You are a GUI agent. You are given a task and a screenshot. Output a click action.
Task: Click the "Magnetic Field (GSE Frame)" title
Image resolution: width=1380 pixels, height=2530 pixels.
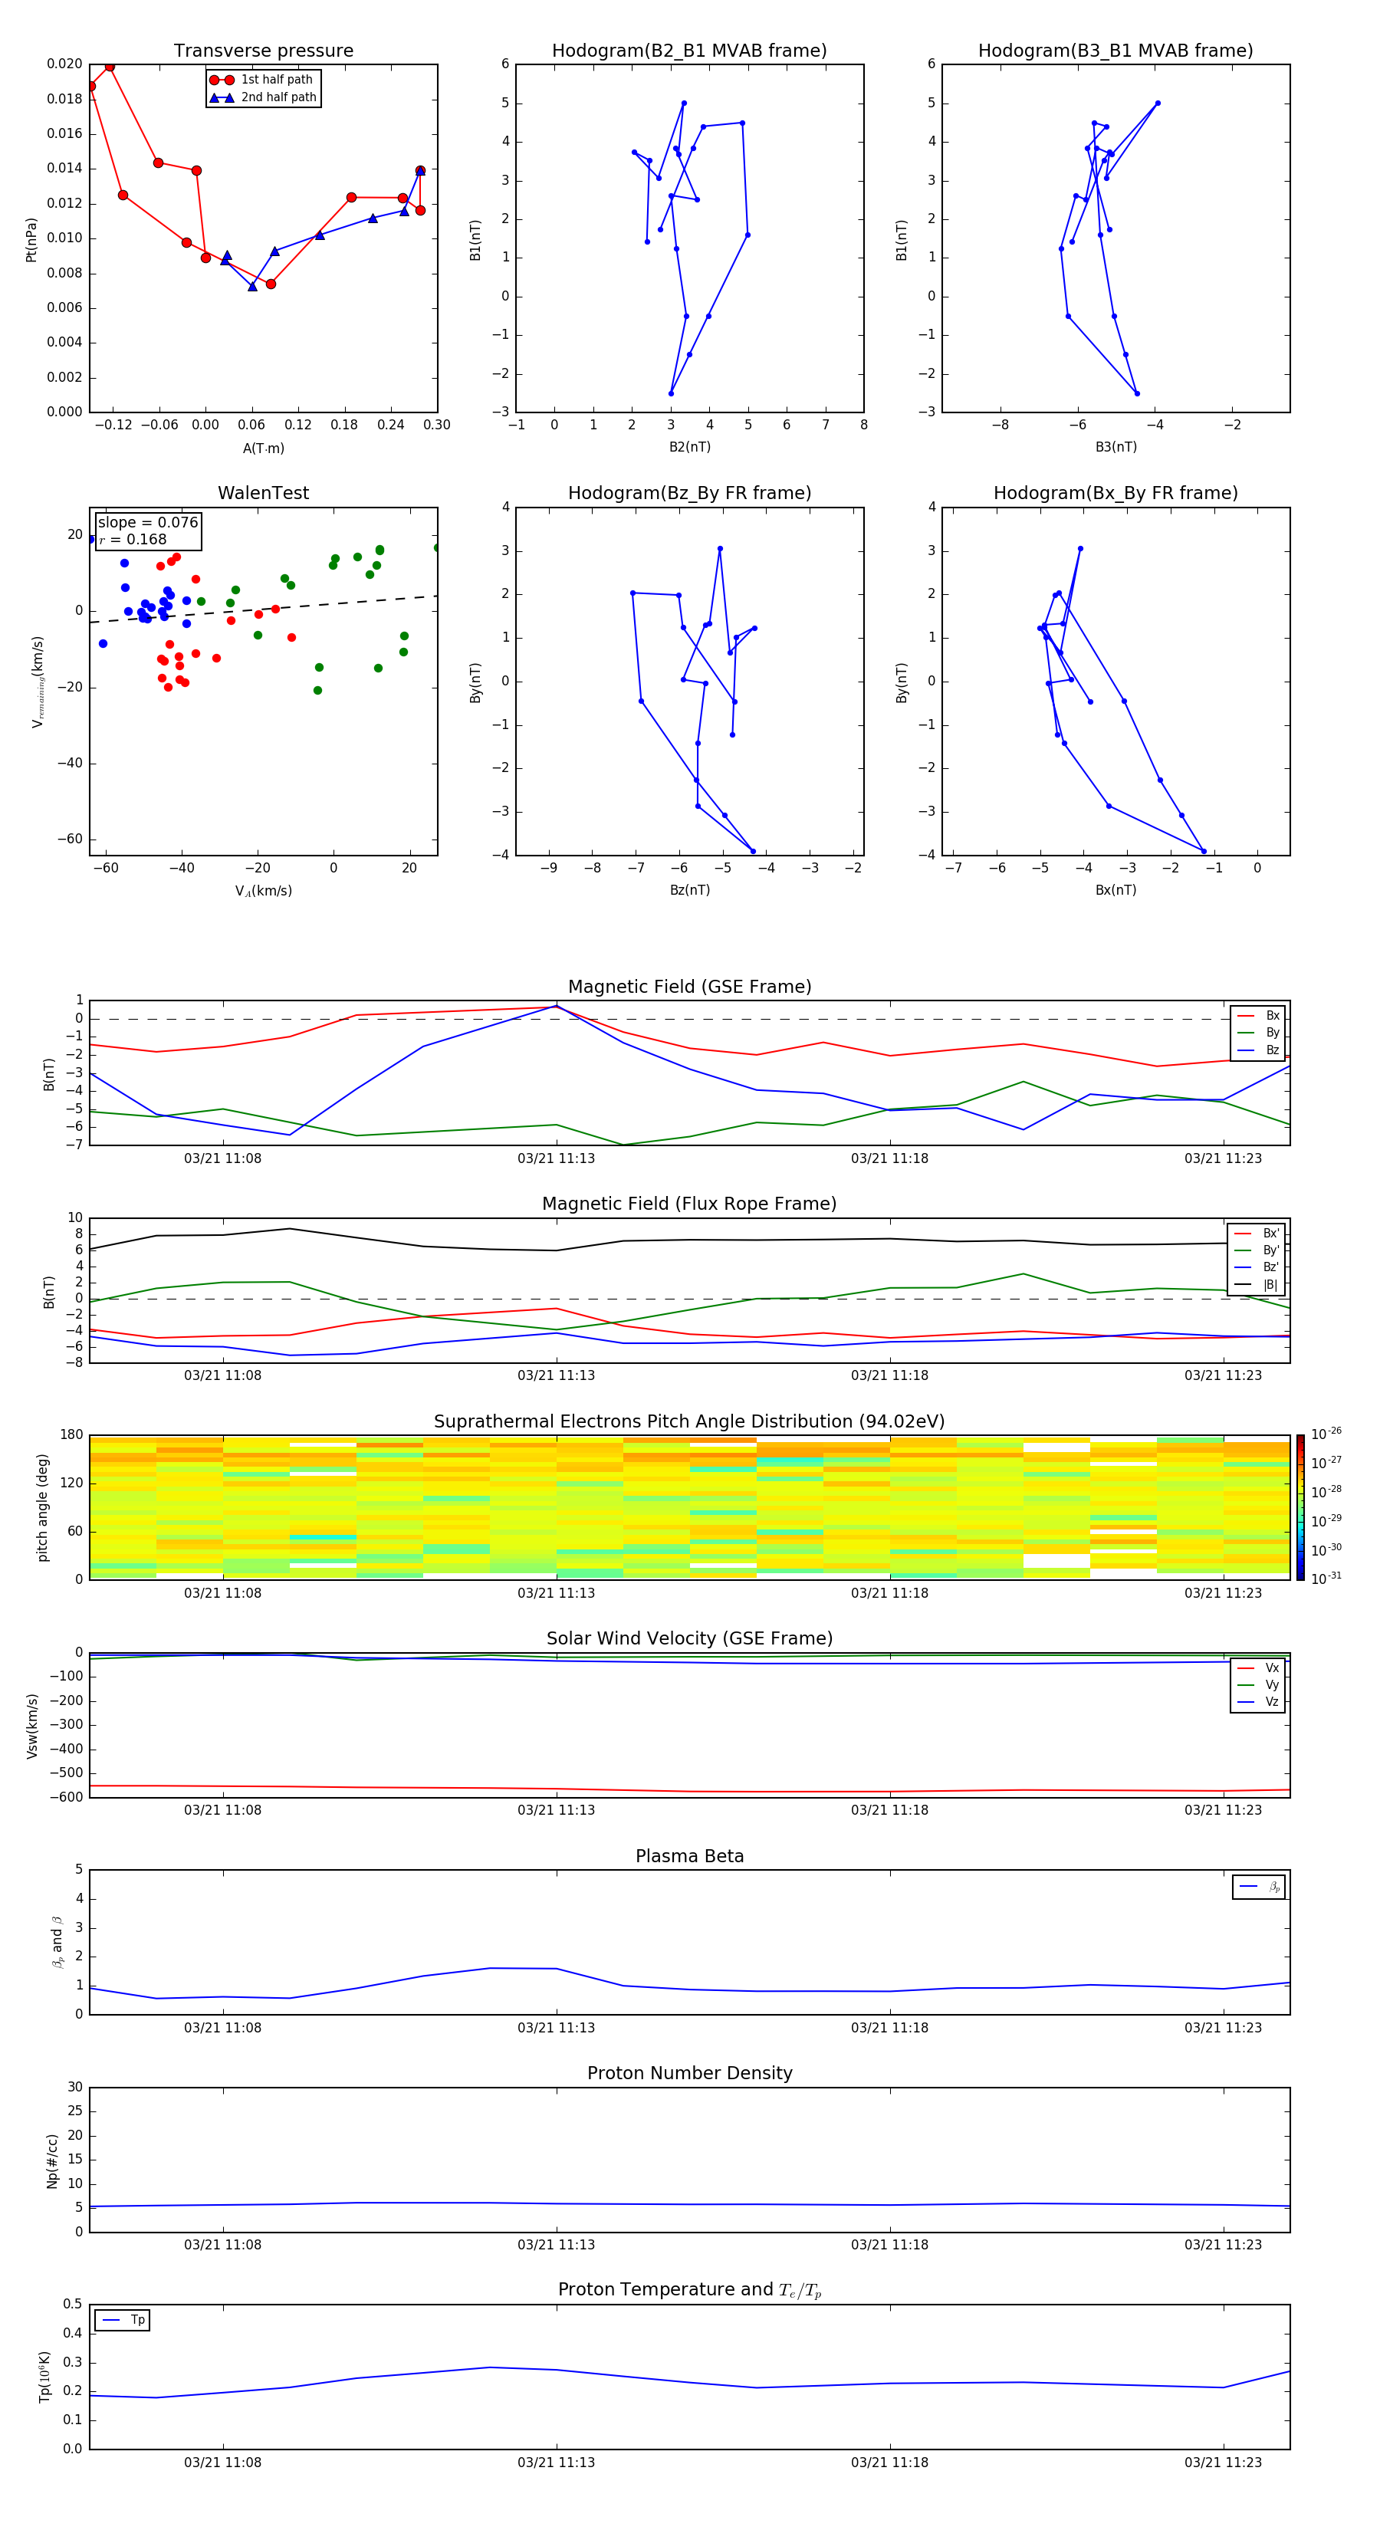(689, 987)
